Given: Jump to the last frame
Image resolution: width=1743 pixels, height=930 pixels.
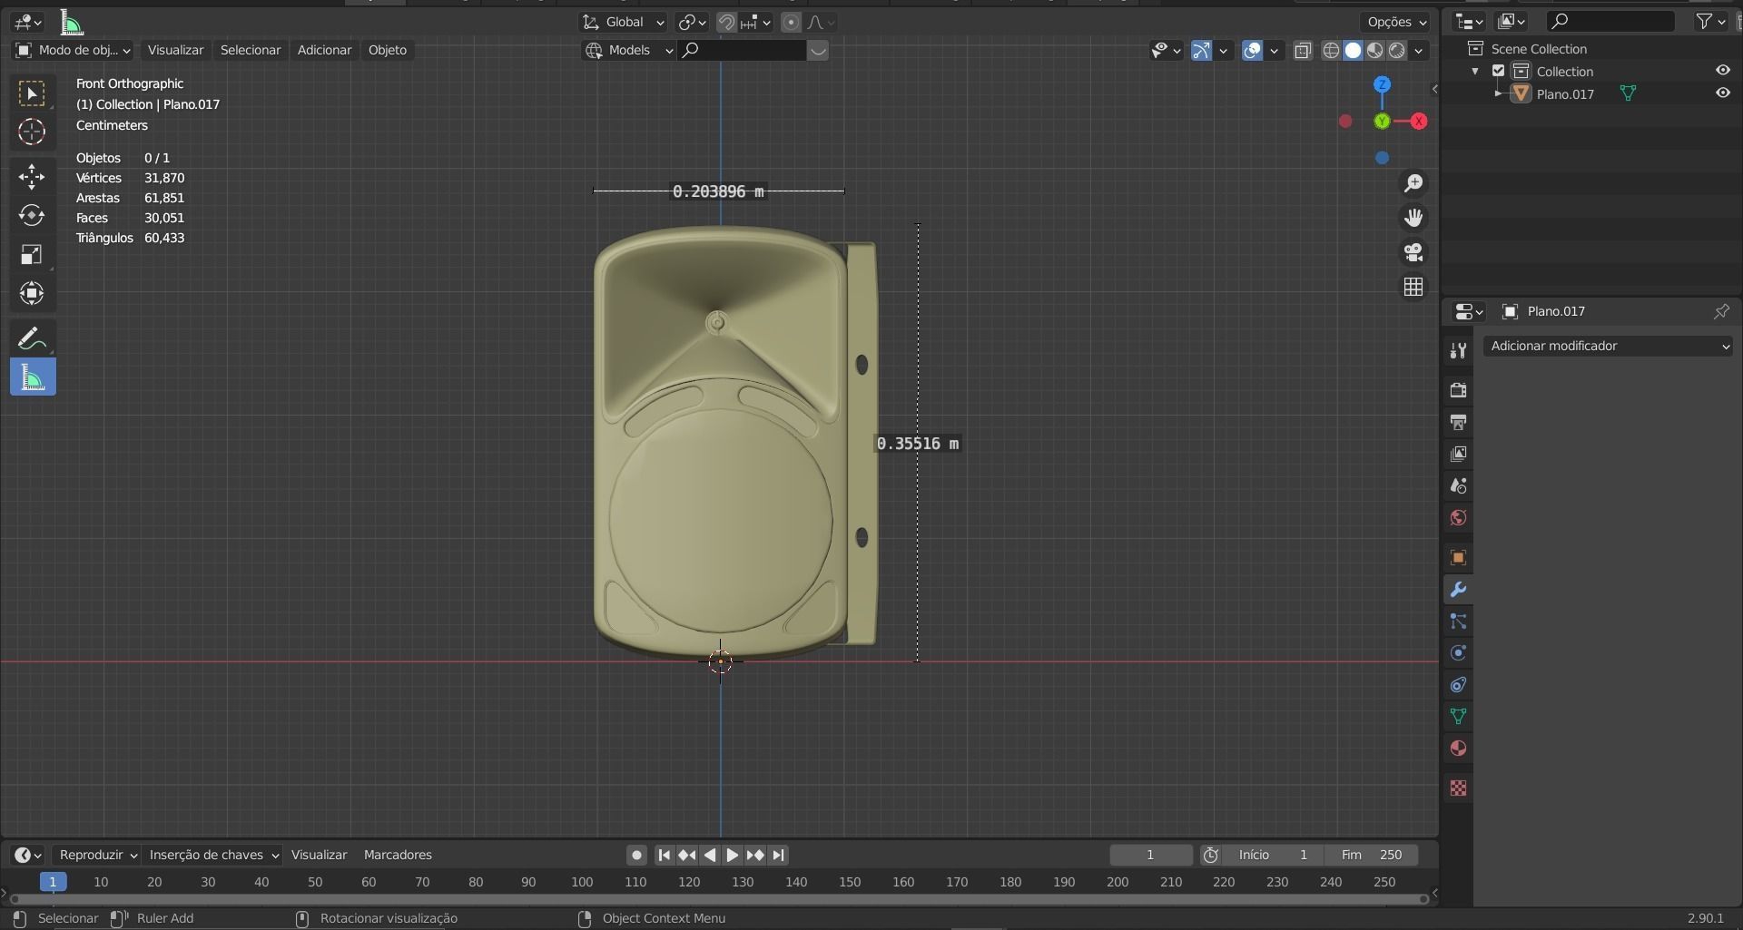Looking at the screenshot, I should pyautogui.click(x=778, y=855).
